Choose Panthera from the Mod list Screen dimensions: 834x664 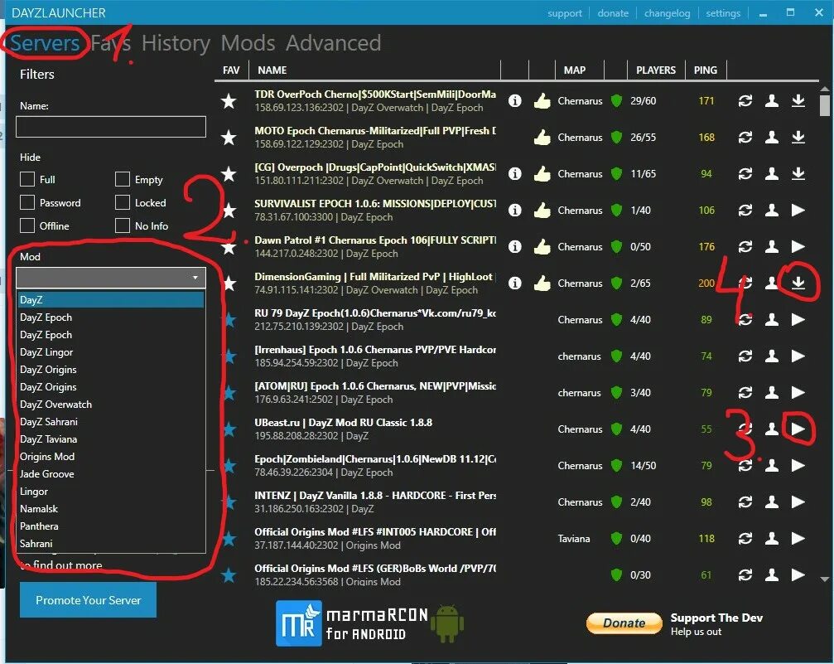[111, 526]
